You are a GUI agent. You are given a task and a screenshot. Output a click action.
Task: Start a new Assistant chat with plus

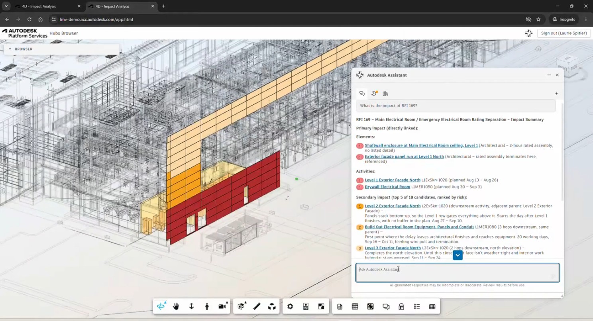tap(556, 94)
